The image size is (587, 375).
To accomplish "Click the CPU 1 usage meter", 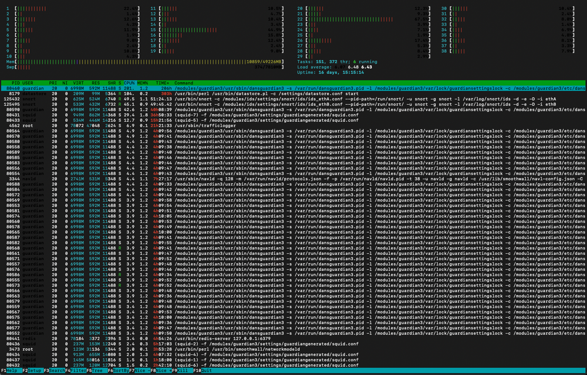I will pos(73,8).
